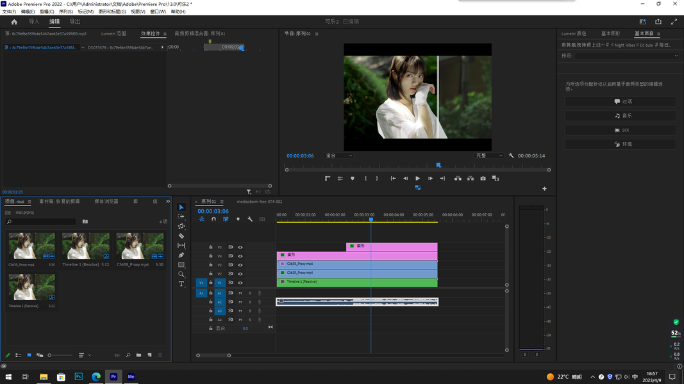
Task: Expand project panel overflow tabs chevron
Action: (x=168, y=201)
